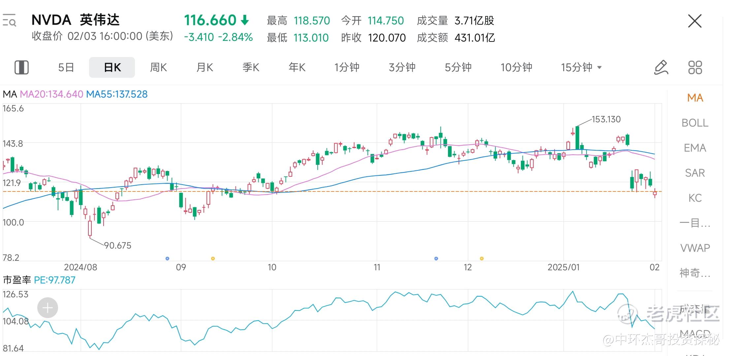This screenshot has height=356, width=734.
Task: Select the EMA indicator
Action: tap(695, 148)
